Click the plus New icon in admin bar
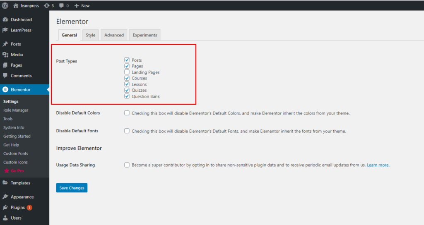 click(x=77, y=6)
